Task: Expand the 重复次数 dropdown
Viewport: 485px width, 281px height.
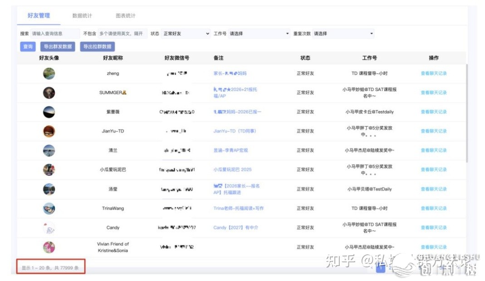Action: 343,34
